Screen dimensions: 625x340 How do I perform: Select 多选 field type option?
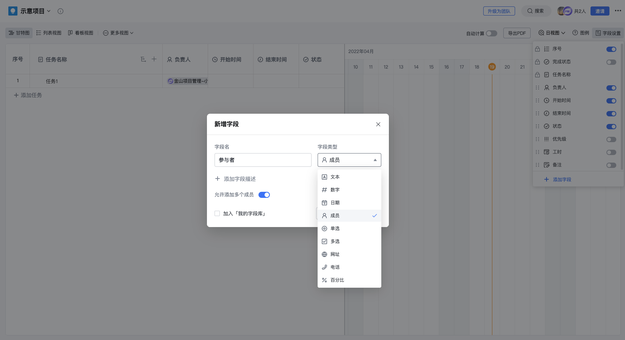[x=349, y=241]
